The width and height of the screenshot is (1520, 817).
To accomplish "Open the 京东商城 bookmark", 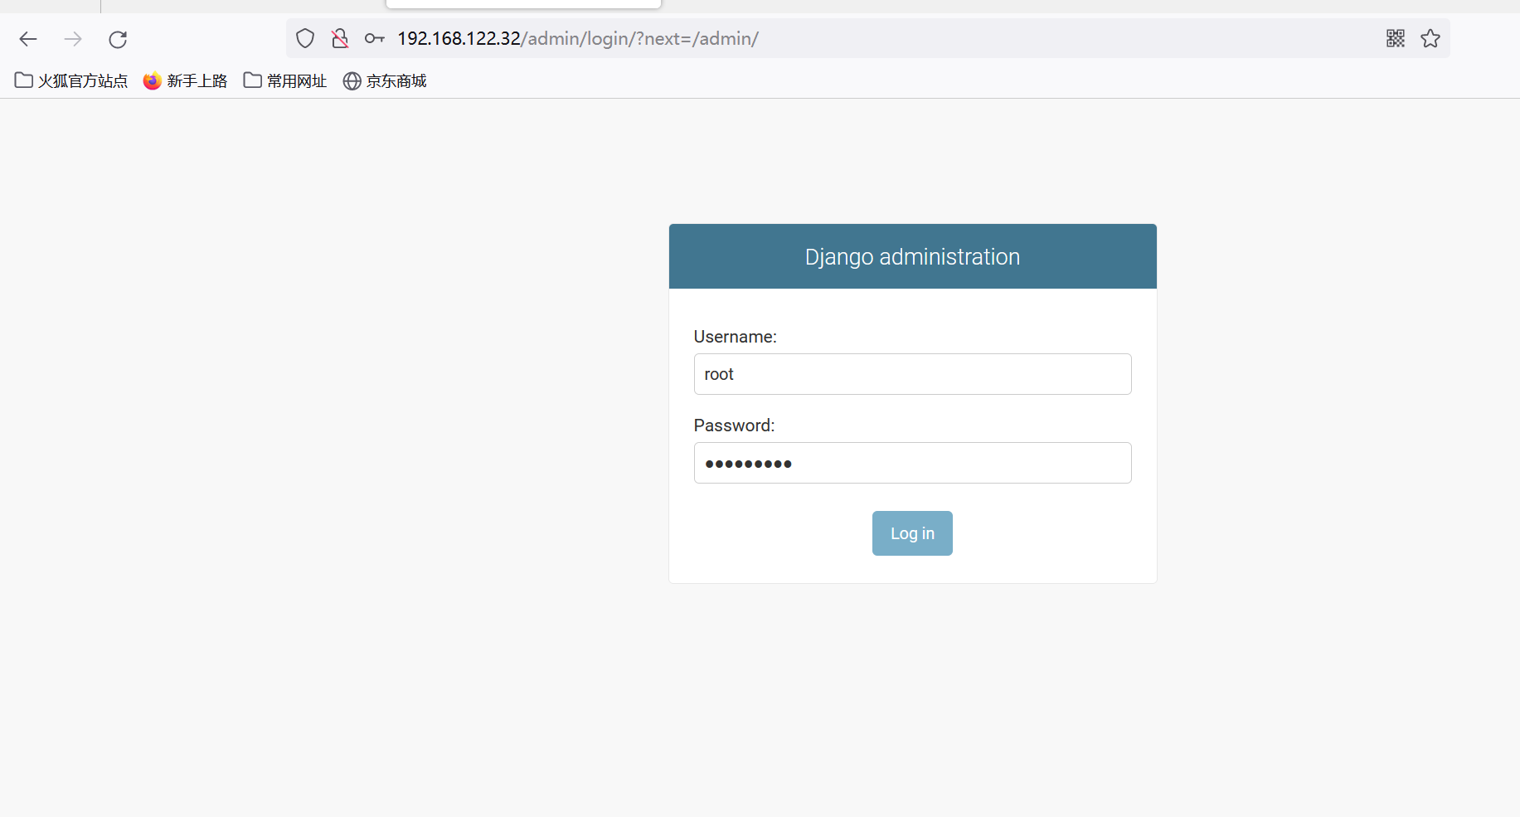I will 384,80.
